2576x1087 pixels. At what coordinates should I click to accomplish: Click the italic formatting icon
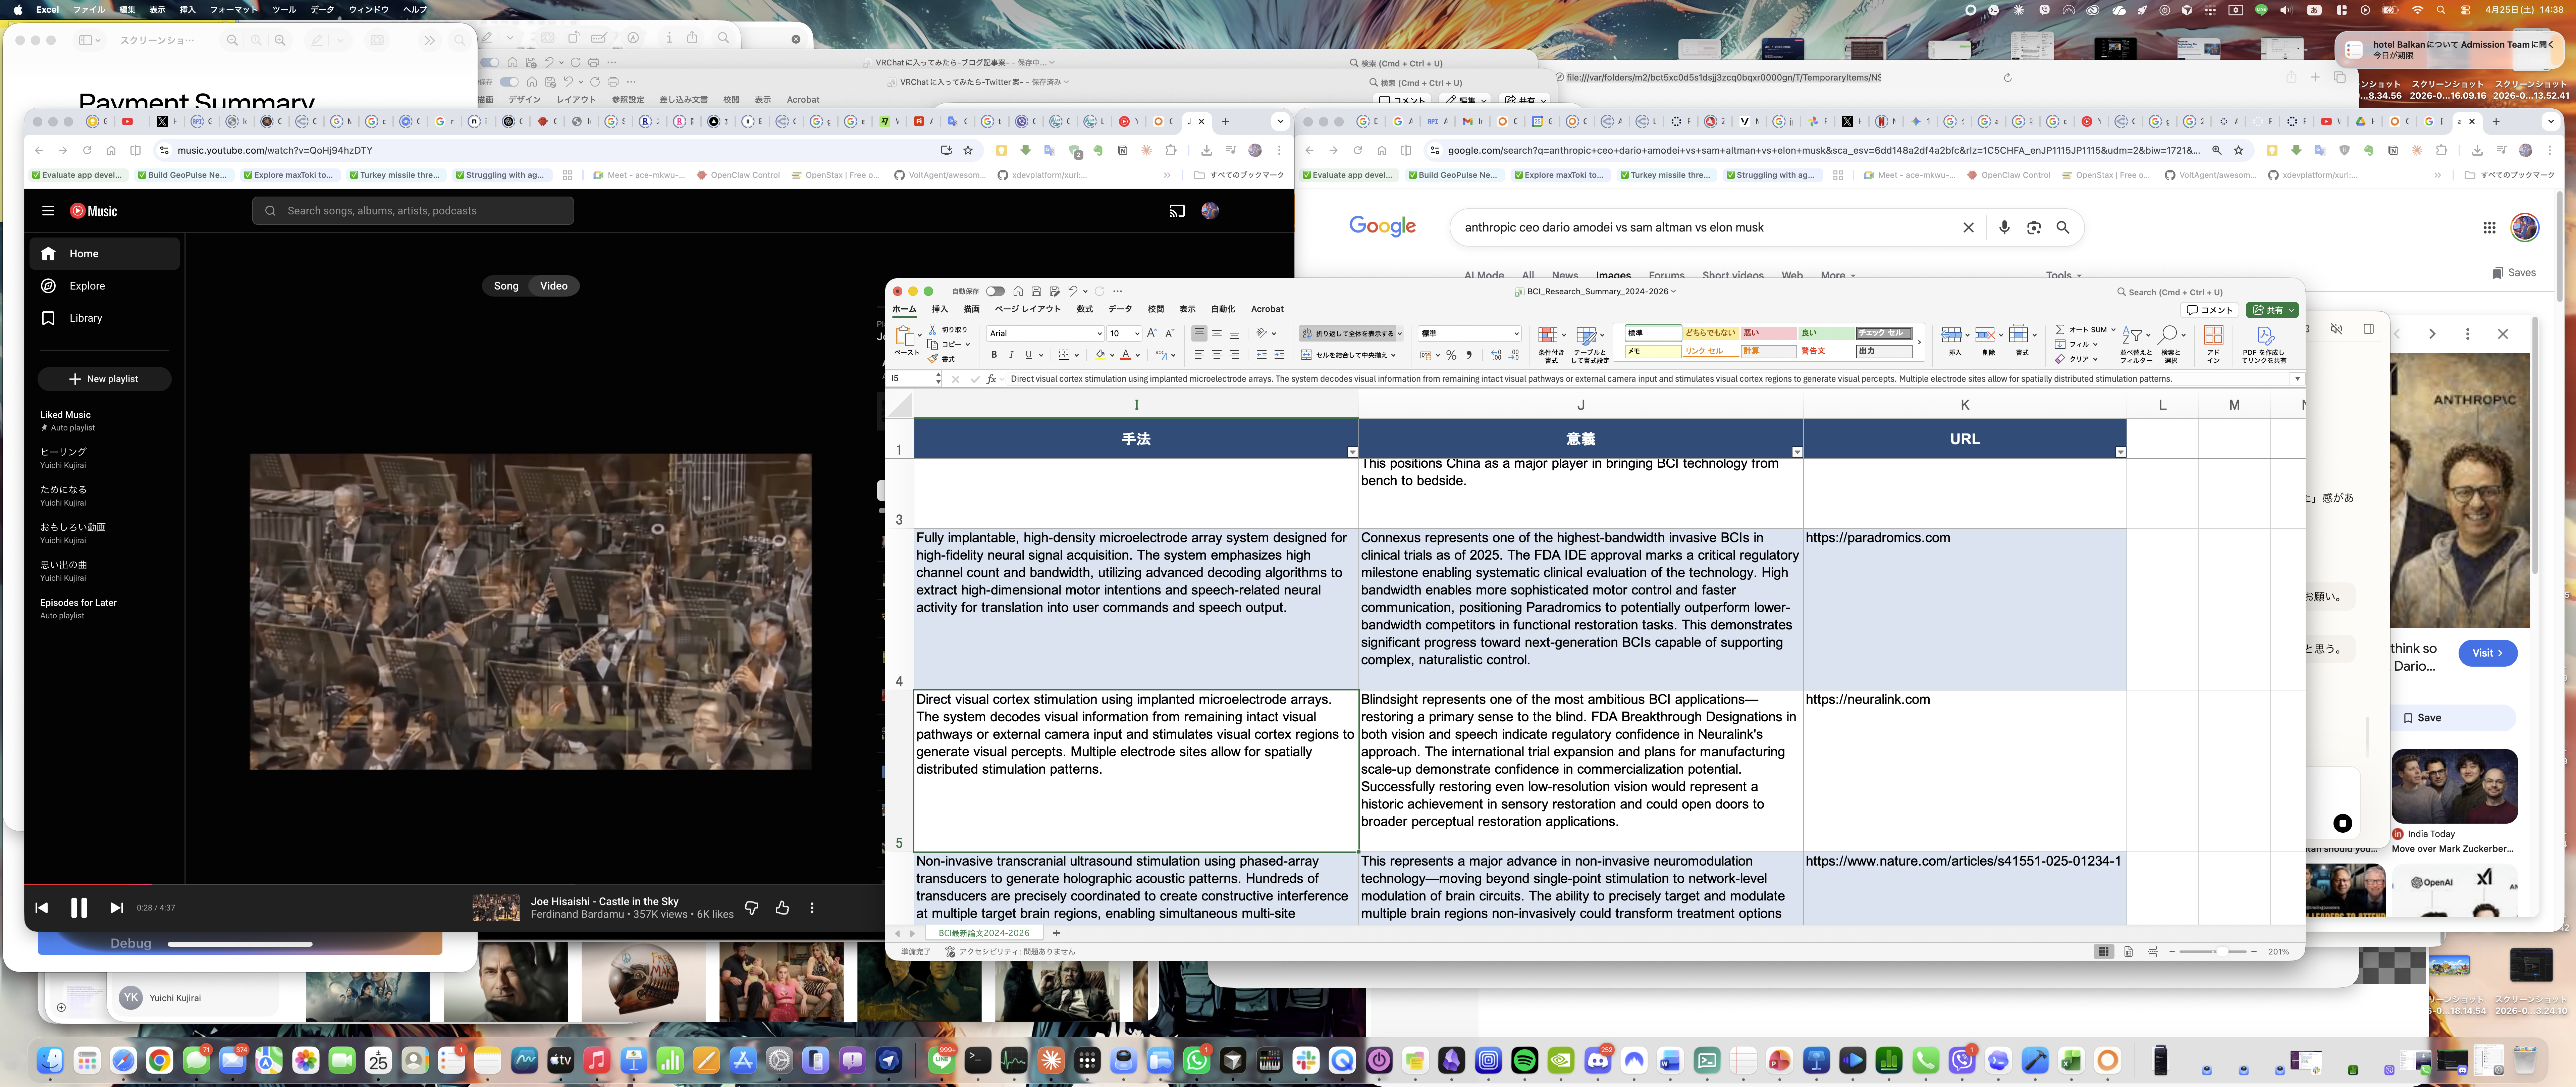(x=1011, y=355)
